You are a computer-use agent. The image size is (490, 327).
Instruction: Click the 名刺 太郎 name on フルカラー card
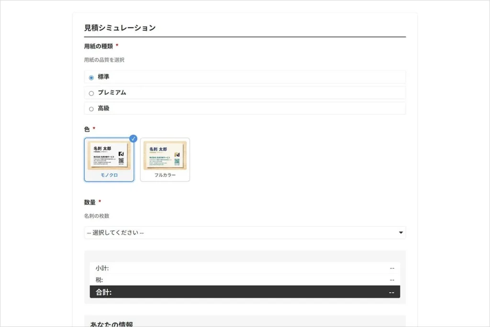click(x=158, y=148)
